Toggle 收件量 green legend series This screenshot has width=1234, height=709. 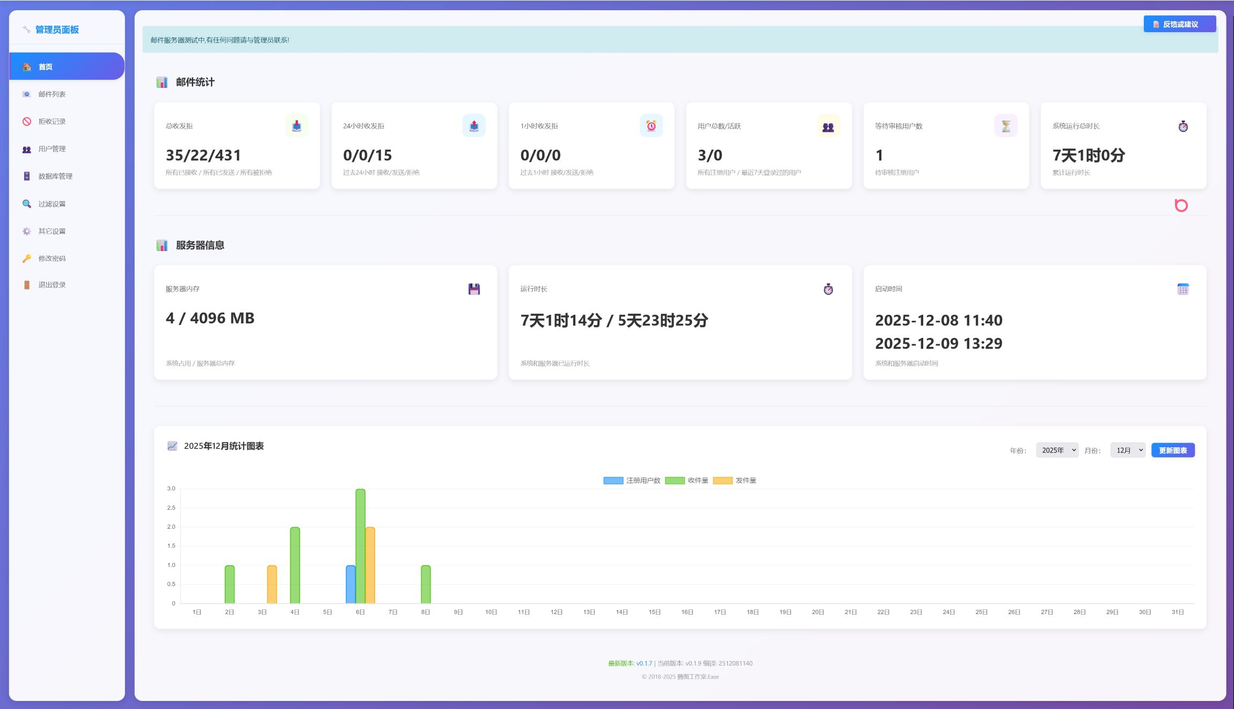click(x=687, y=481)
